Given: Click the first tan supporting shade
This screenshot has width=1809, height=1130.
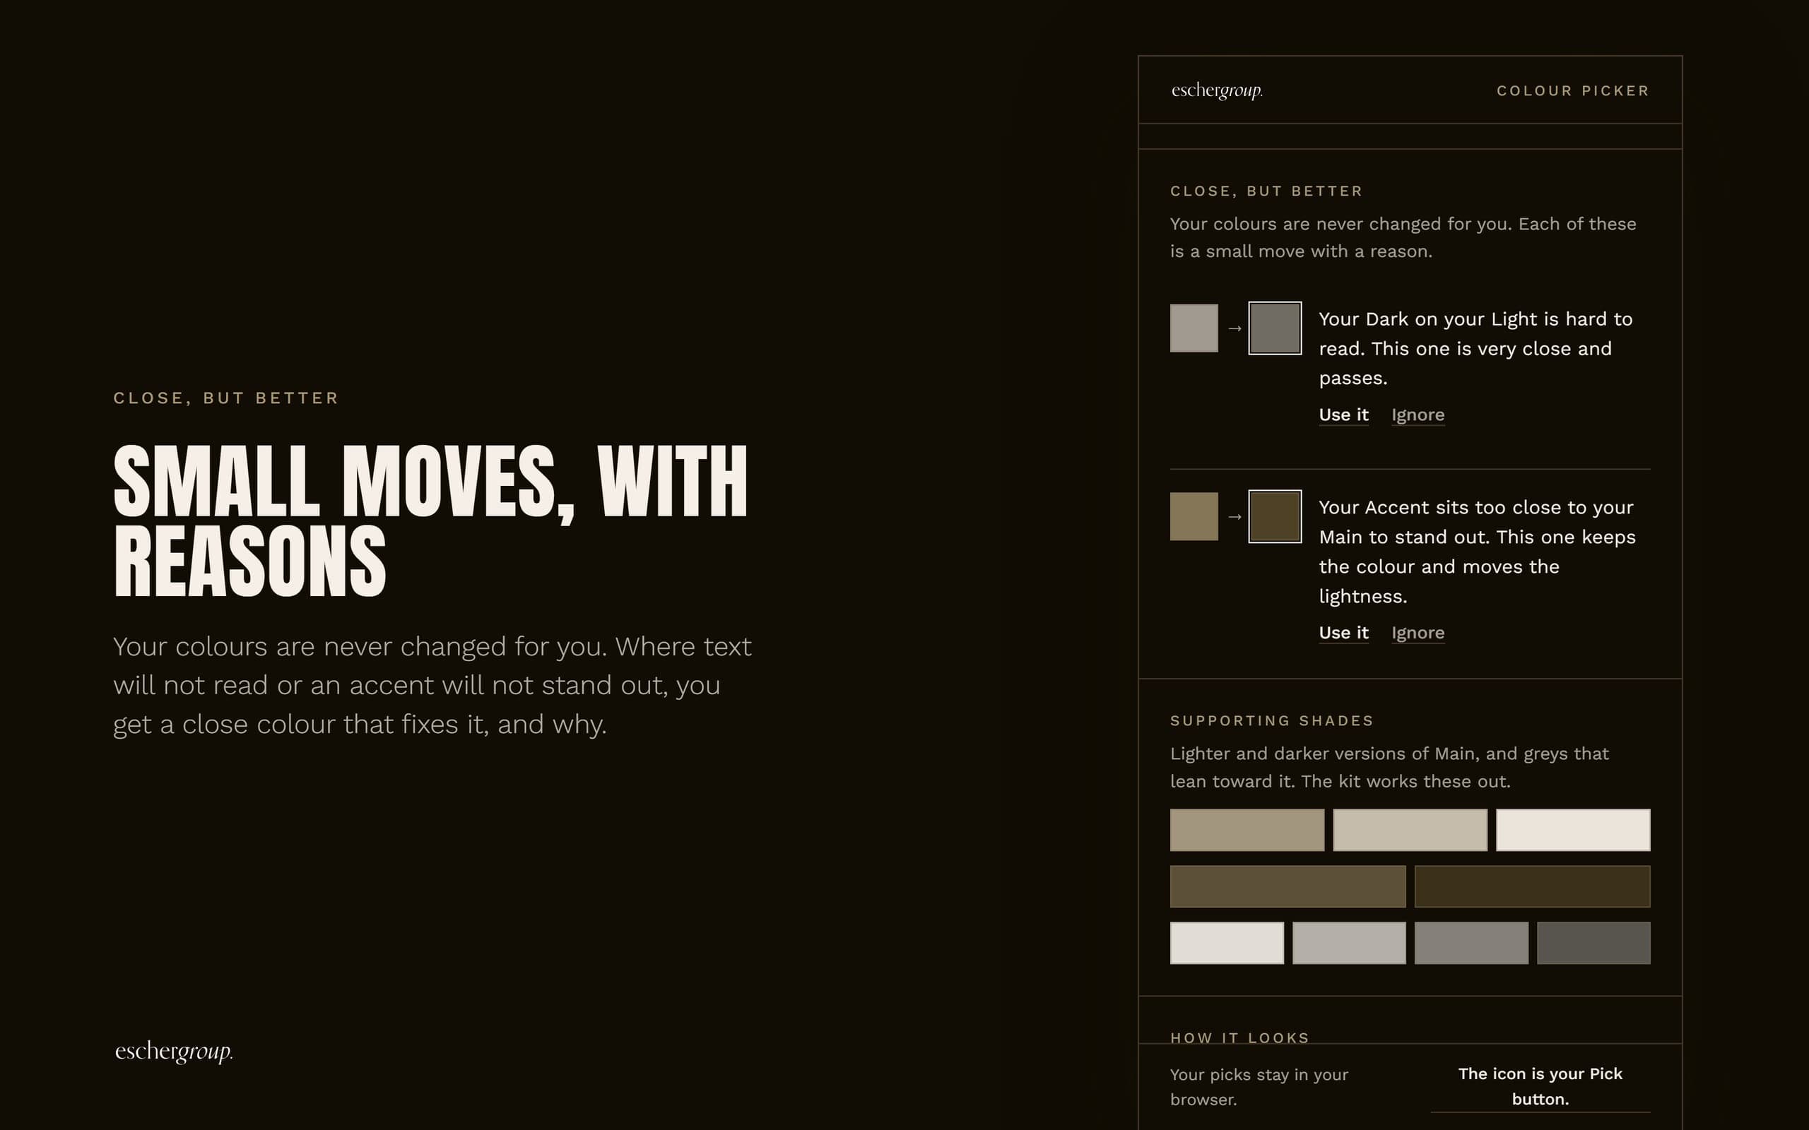Looking at the screenshot, I should pos(1247,830).
